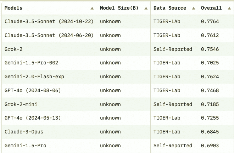Click the Data Source column header
Viewport: 234px width, 153px height.
pyautogui.click(x=170, y=8)
